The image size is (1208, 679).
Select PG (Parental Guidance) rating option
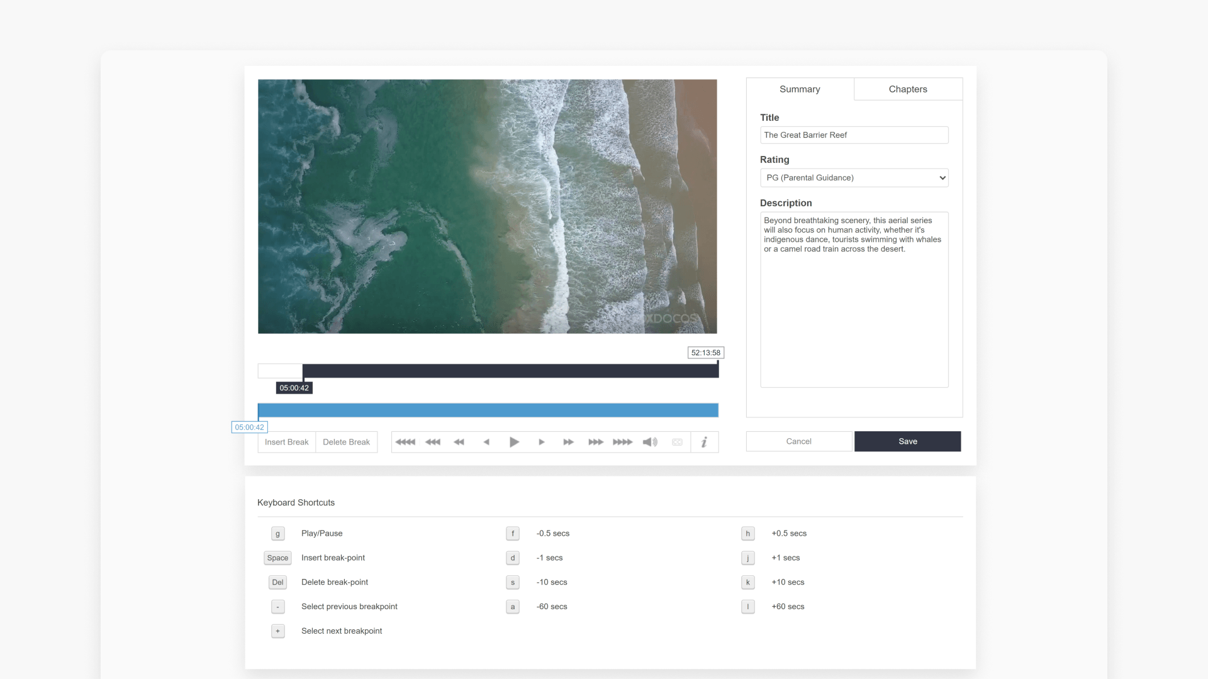click(x=854, y=178)
